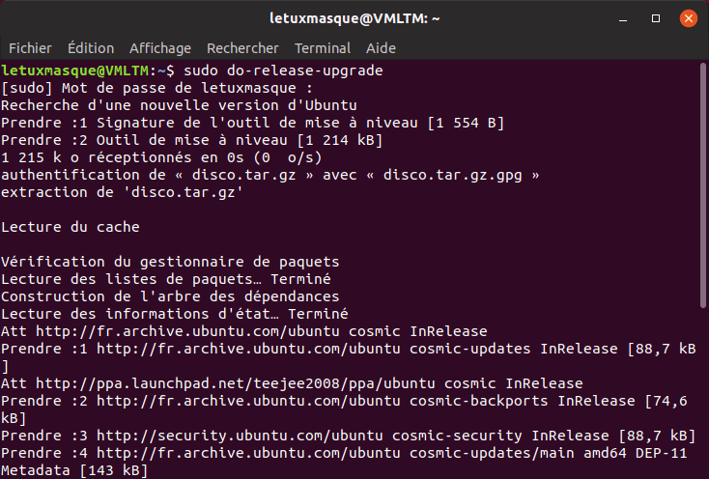Open the Aide menu
Screen dimensions: 709x479
[381, 48]
